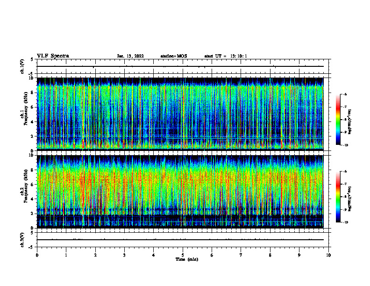Select the date label "Jan. 13, 2022"
The height and width of the screenshot is (286, 370).
pos(130,56)
